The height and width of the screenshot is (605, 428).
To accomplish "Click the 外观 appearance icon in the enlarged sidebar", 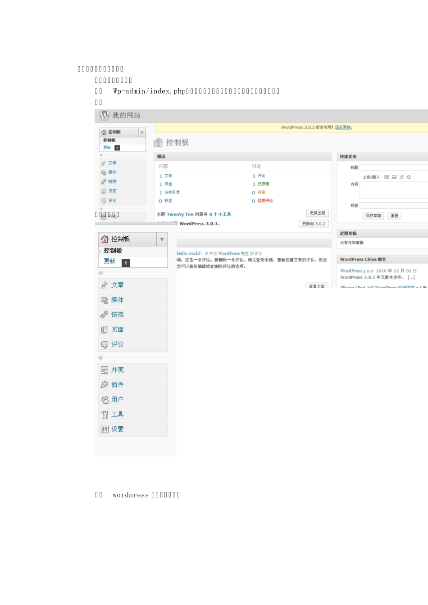I will point(105,370).
